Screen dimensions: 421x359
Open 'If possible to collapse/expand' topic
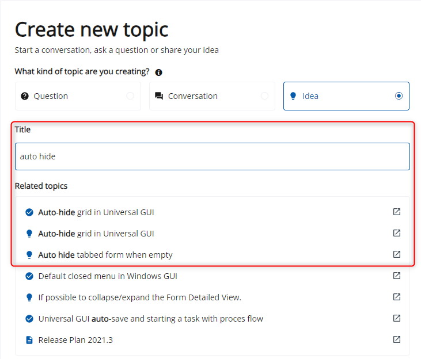pyautogui.click(x=139, y=297)
